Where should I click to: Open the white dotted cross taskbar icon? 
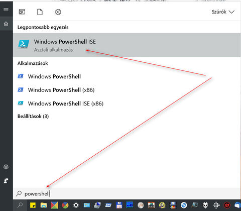click(x=216, y=205)
